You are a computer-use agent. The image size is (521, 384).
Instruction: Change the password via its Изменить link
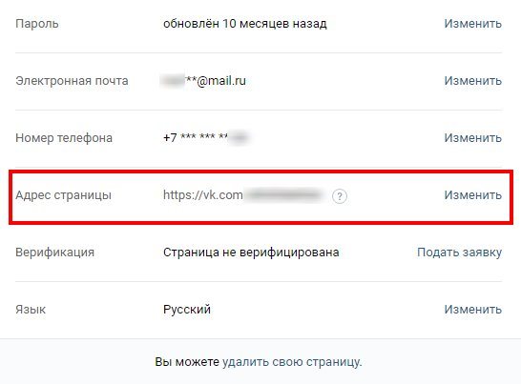pyautogui.click(x=473, y=24)
